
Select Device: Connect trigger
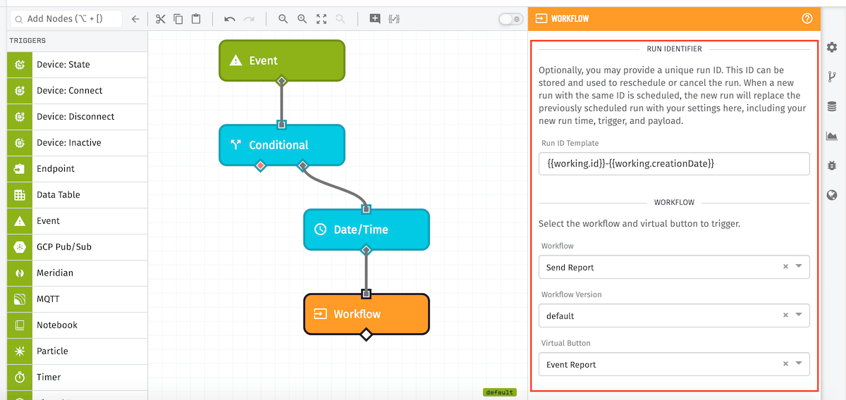(78, 91)
